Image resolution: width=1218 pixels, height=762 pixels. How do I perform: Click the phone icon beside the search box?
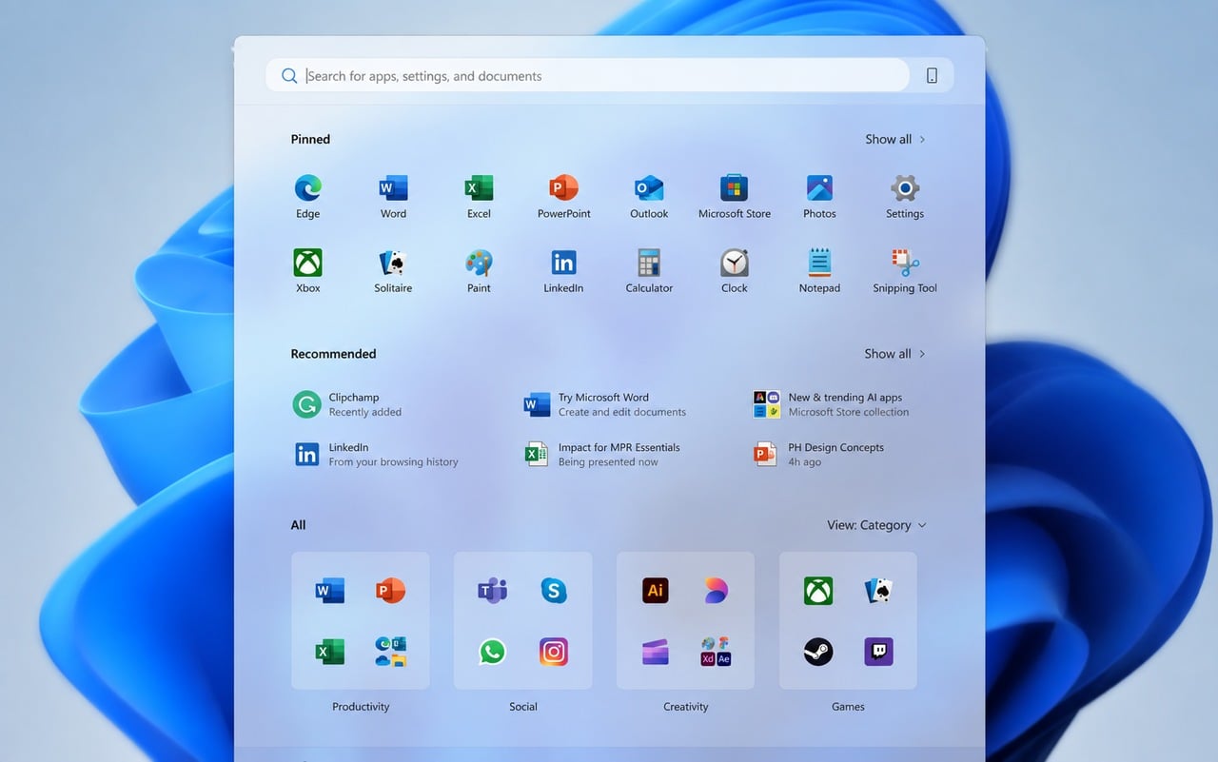pyautogui.click(x=932, y=76)
